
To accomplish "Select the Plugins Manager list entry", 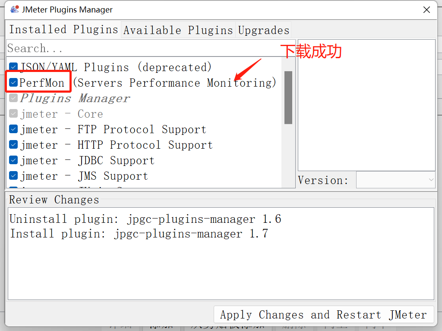I will (x=75, y=98).
